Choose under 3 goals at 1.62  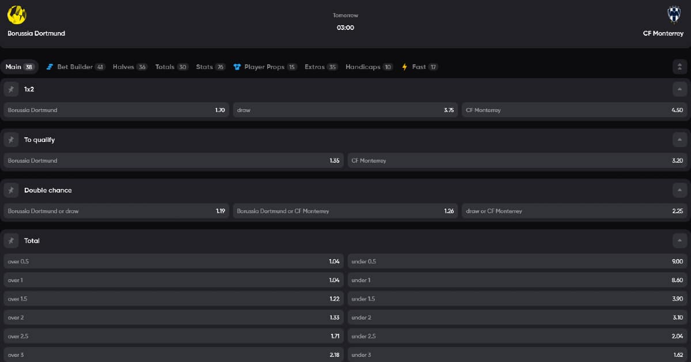pyautogui.click(x=518, y=355)
